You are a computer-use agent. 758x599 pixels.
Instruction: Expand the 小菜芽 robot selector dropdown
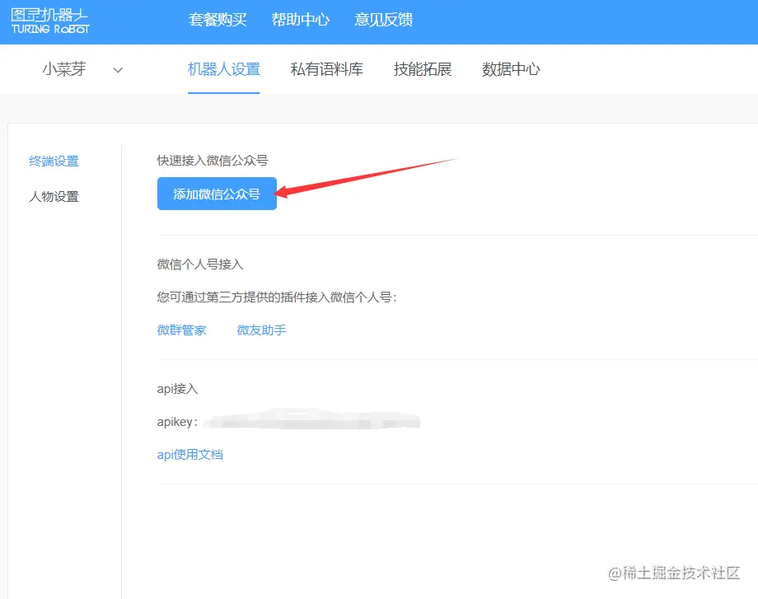point(118,70)
